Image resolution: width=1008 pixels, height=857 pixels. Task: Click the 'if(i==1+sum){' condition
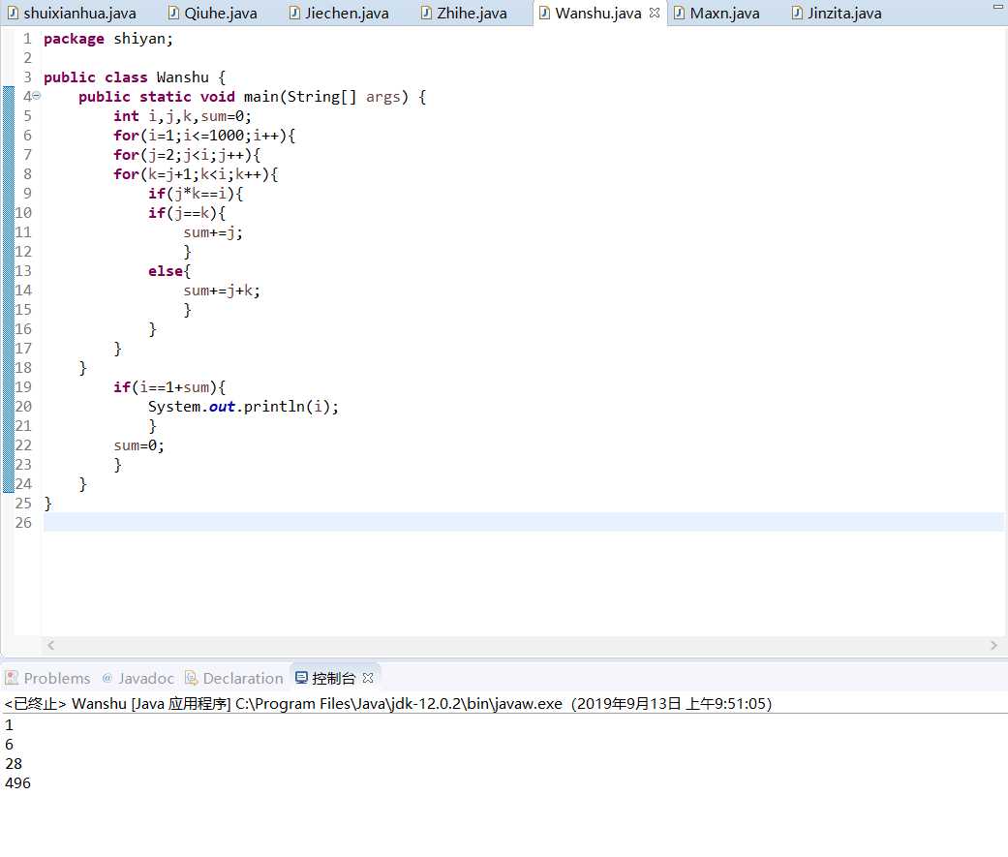click(x=169, y=387)
